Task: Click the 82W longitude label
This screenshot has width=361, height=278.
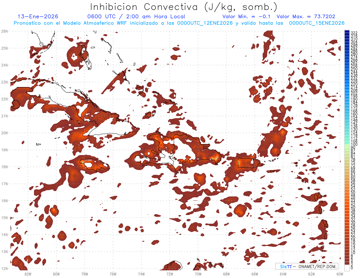Action: (28, 274)
